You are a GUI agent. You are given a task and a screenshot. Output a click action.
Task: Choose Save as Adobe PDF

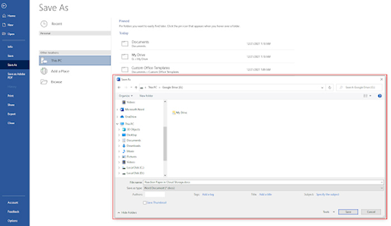tap(16, 76)
